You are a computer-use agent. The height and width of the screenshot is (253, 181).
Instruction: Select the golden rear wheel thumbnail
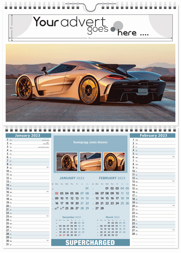coord(114,161)
